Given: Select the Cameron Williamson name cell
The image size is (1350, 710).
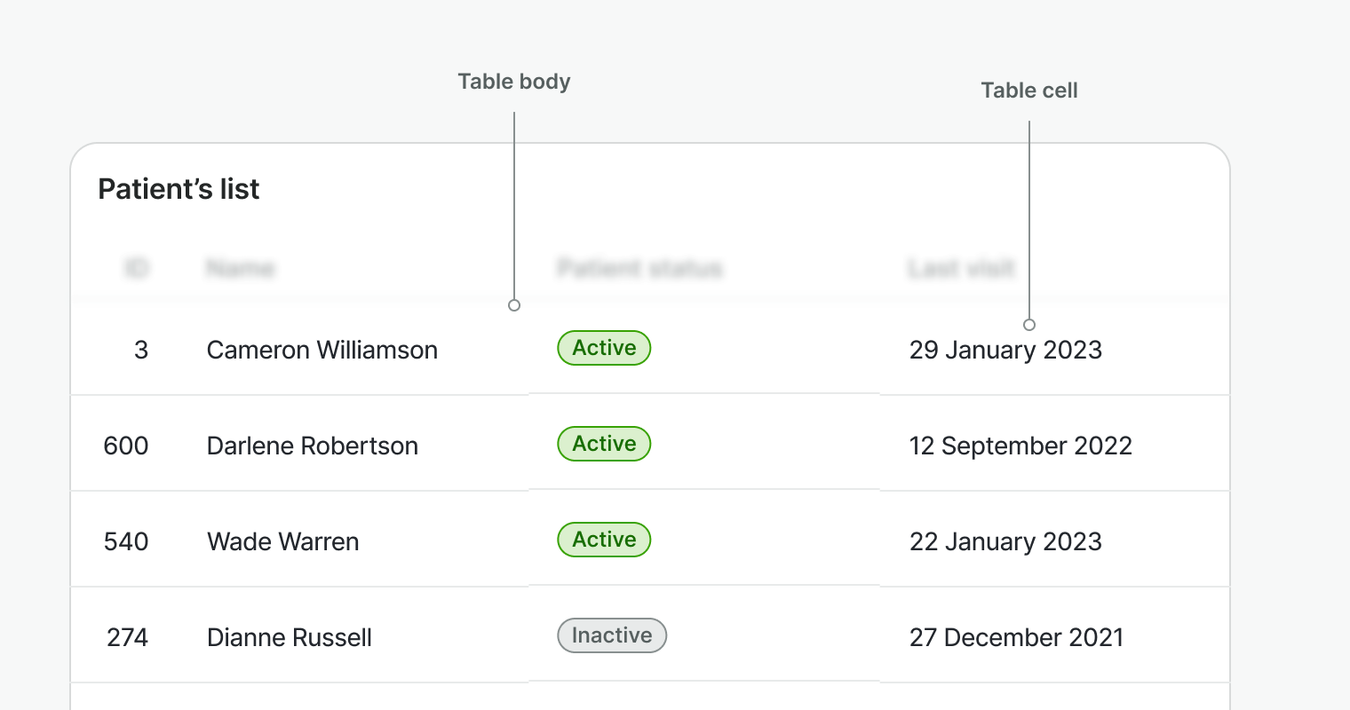Looking at the screenshot, I should click(x=322, y=351).
